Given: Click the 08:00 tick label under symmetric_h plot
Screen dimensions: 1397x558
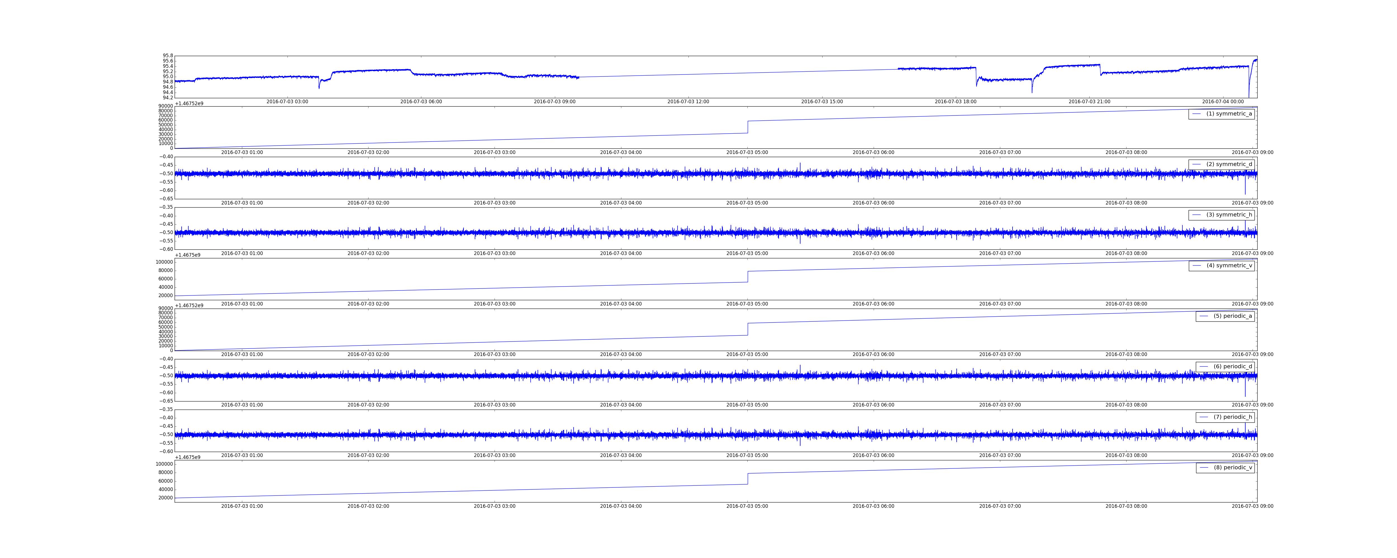Looking at the screenshot, I should coord(1126,254).
